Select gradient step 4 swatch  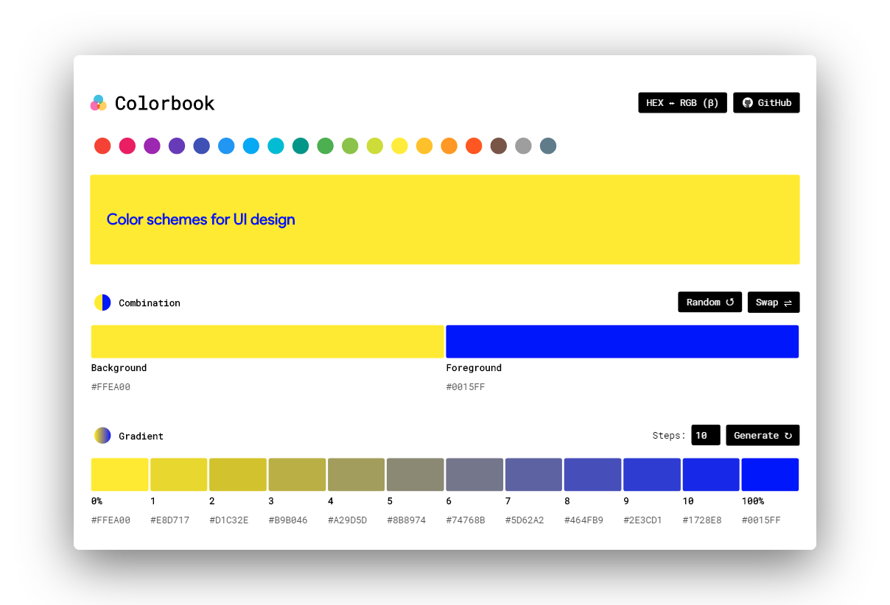[x=357, y=475]
